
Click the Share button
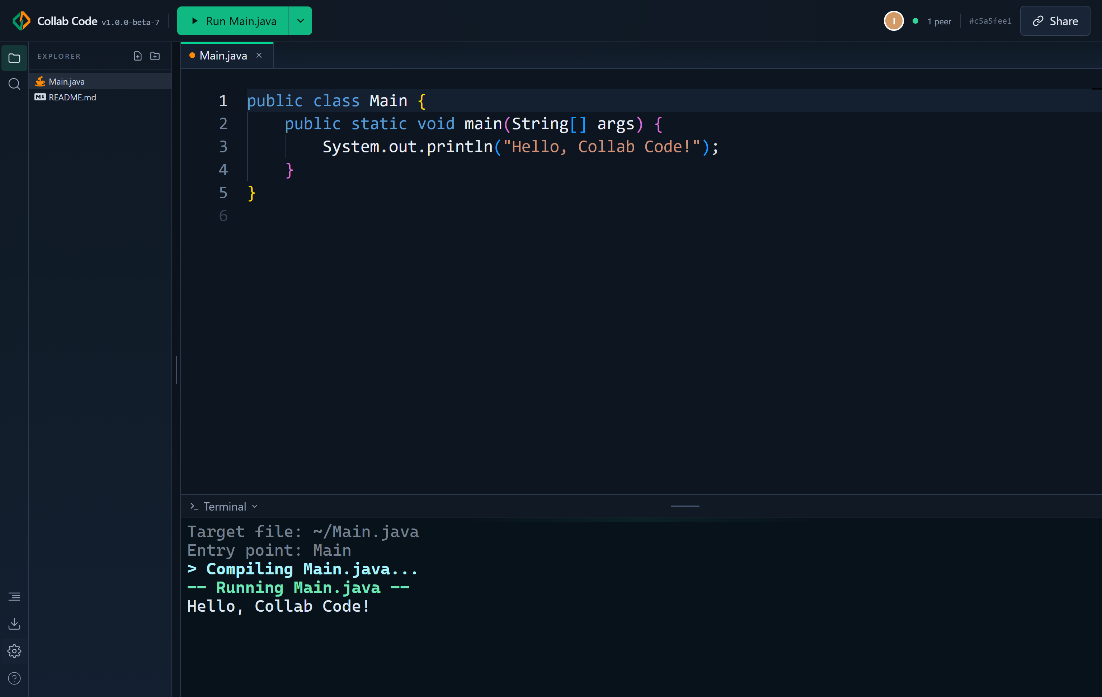1055,21
